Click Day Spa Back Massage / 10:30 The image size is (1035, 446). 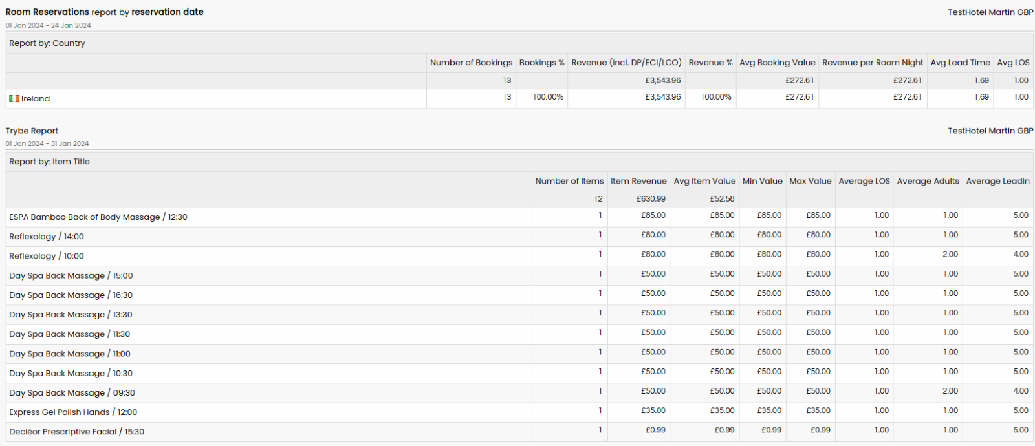(71, 374)
